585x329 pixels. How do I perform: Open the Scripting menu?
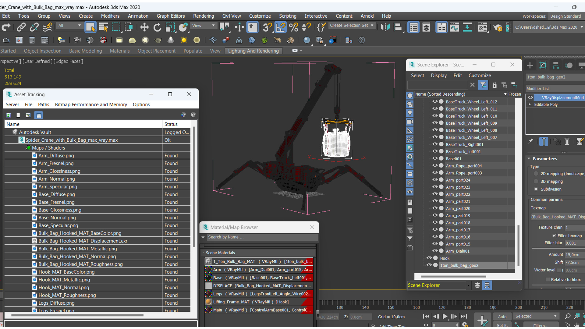pos(288,16)
